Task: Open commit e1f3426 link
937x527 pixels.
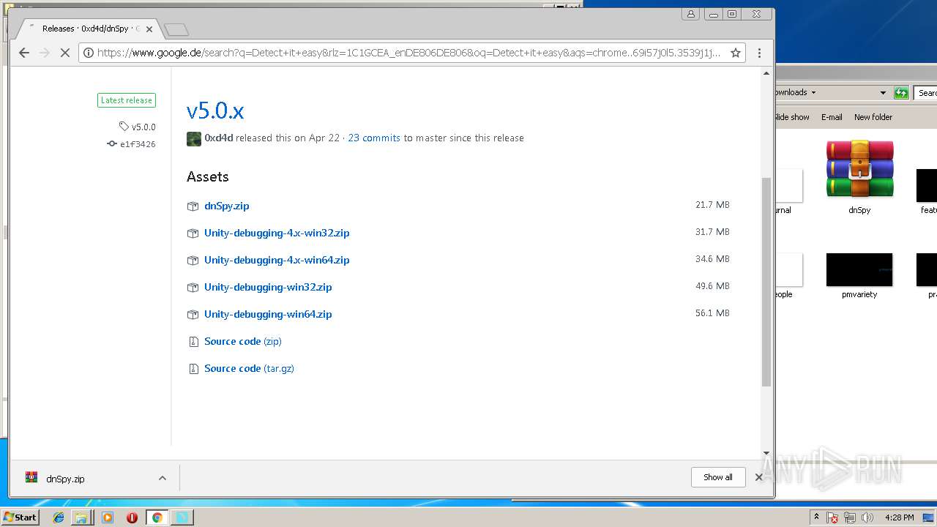Action: click(x=132, y=144)
